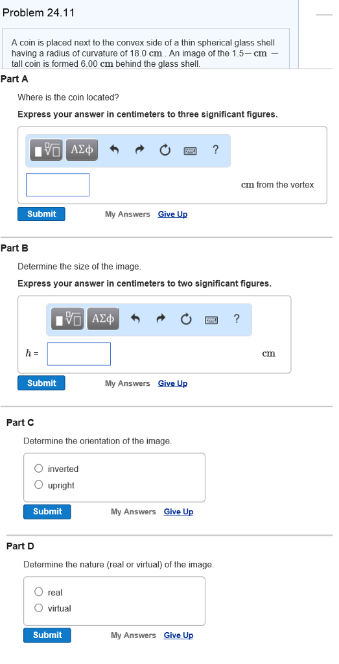This screenshot has height=664, width=339.
Task: Click the Part A redo arrow
Action: tap(139, 150)
